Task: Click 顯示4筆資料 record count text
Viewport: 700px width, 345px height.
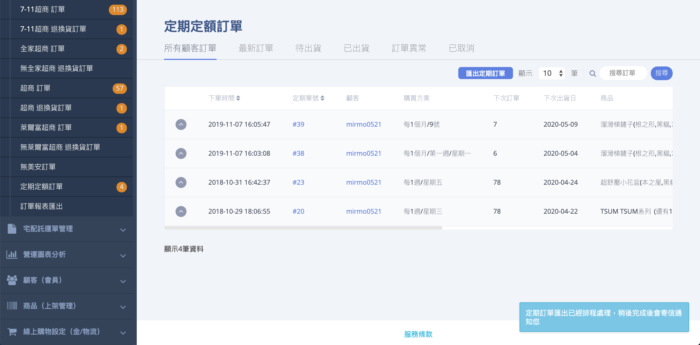Action: pyautogui.click(x=184, y=249)
